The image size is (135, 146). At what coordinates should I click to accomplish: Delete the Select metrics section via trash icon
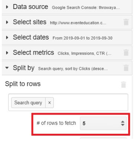click(126, 53)
